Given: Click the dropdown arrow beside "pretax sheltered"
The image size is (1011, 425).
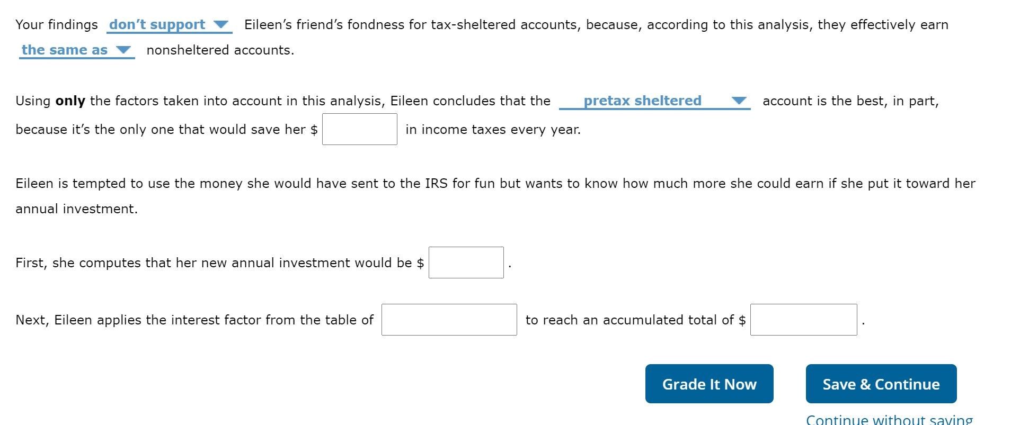Looking at the screenshot, I should tap(739, 101).
